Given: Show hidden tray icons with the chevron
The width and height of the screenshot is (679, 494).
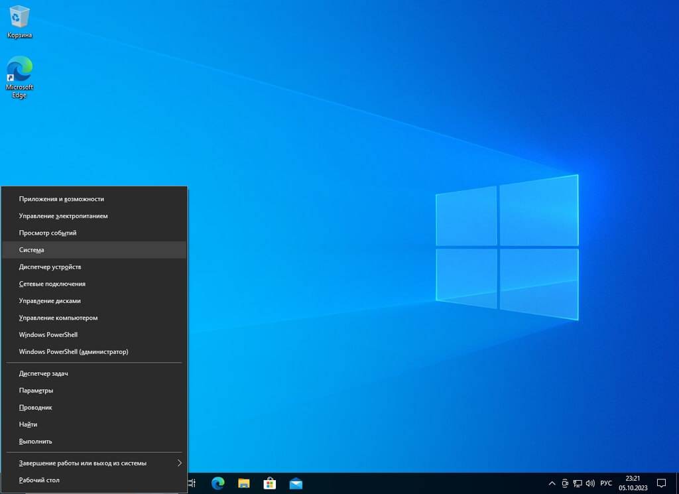Looking at the screenshot, I should [x=551, y=483].
